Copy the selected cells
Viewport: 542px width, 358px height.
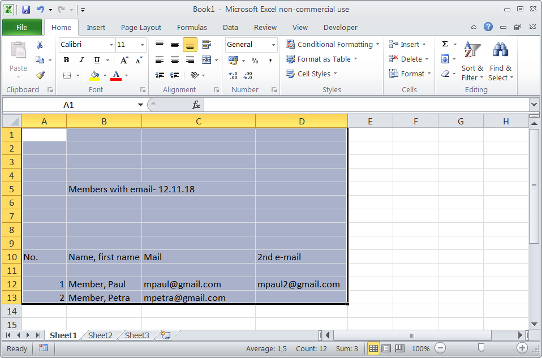pos(40,60)
